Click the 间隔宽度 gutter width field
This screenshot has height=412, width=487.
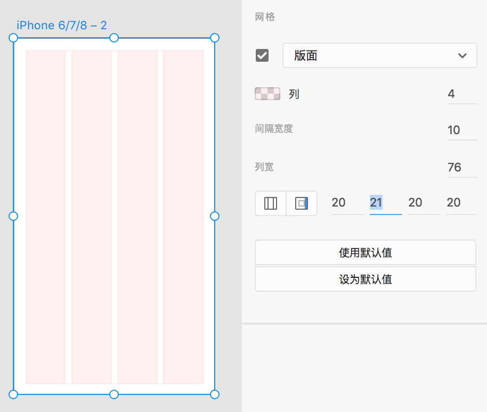click(461, 130)
